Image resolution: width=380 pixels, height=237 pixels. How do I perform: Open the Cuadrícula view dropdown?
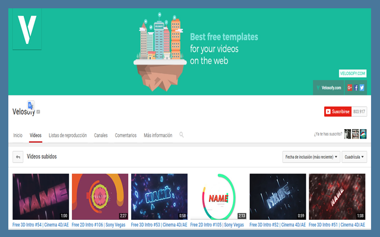coord(355,157)
